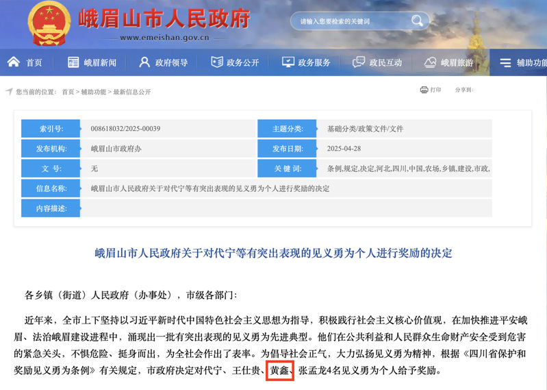Viewport: 547px width, 390px height.
Task: Click the document icon for 政务公开
Action: tap(217, 62)
